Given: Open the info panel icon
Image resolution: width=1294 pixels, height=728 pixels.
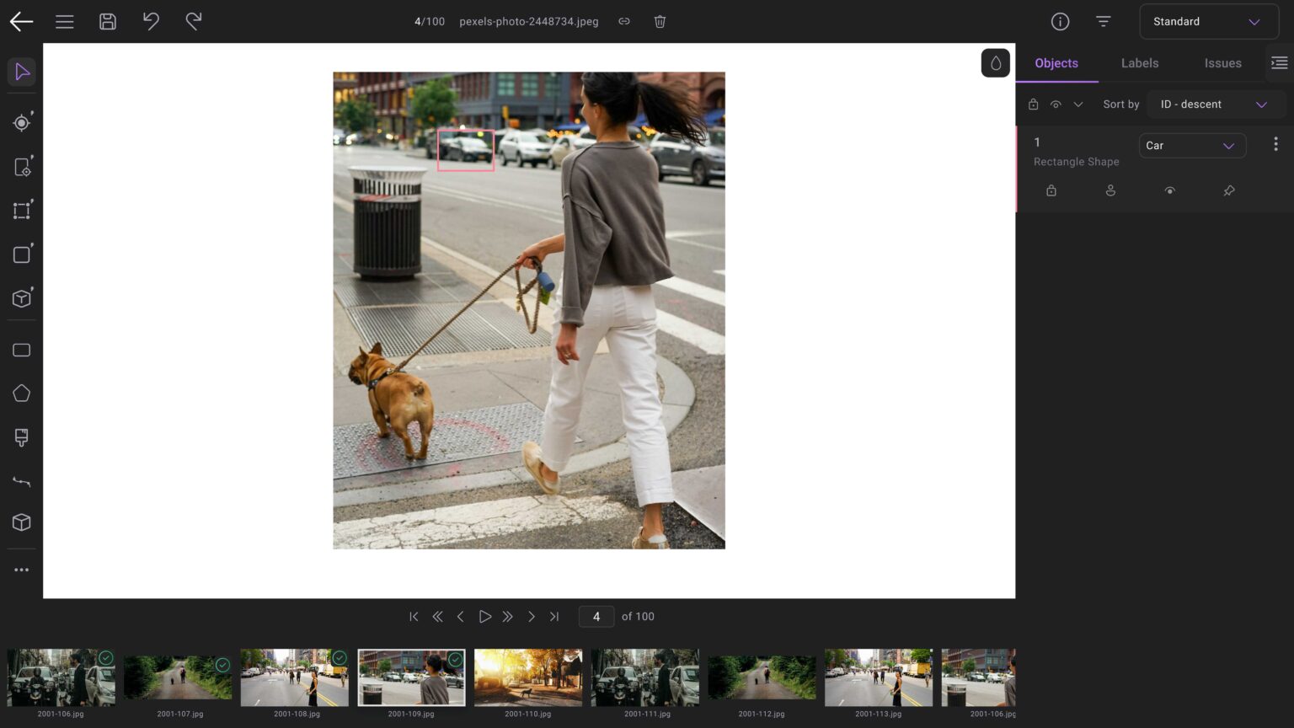Looking at the screenshot, I should click(1060, 22).
